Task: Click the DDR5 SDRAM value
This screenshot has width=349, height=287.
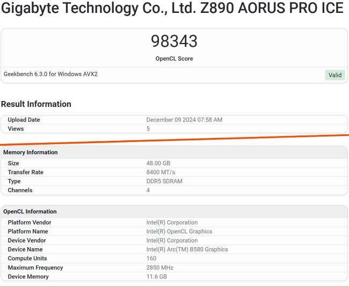Action: tap(164, 181)
